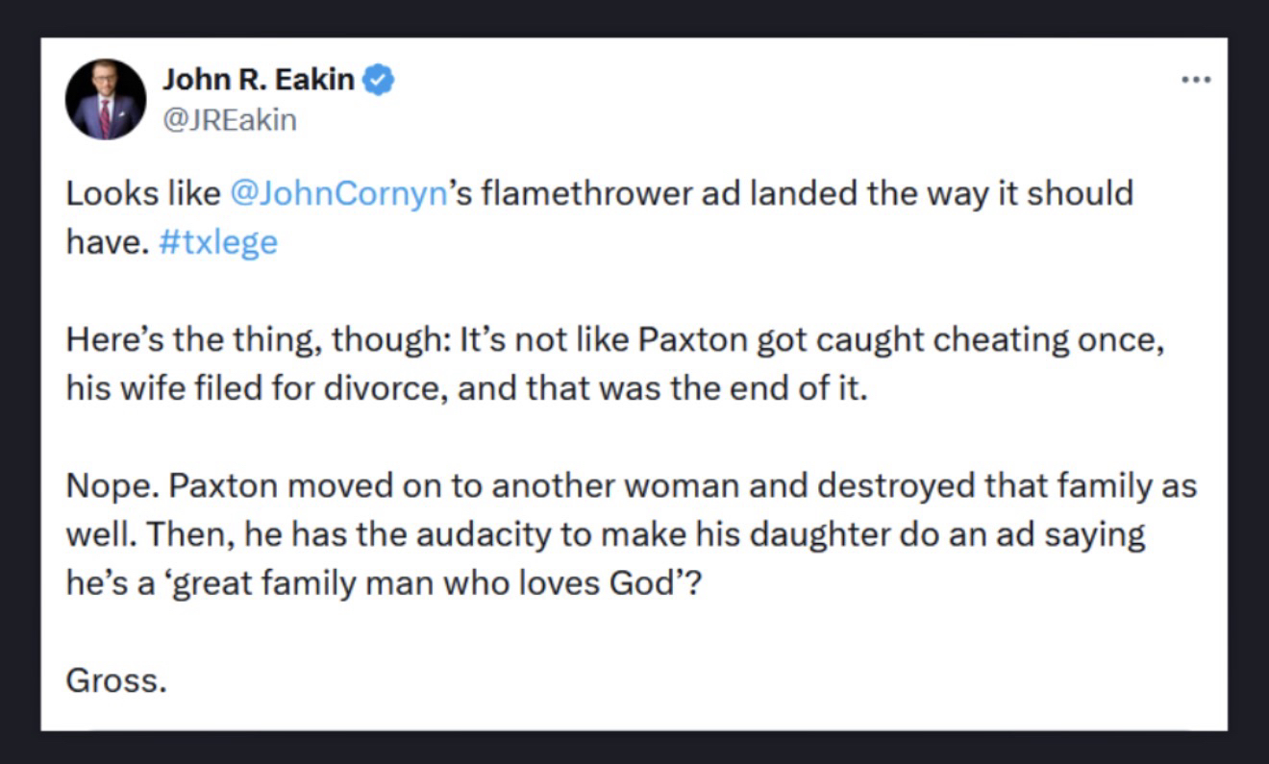The image size is (1269, 764).
Task: Click the final word "Gross."
Action: (116, 679)
